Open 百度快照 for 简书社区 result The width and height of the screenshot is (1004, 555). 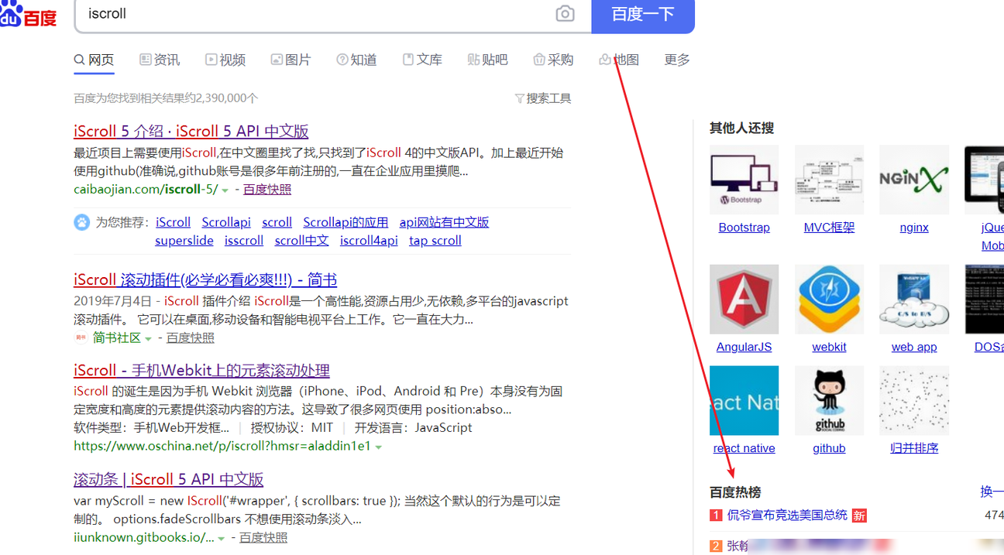[x=191, y=337]
